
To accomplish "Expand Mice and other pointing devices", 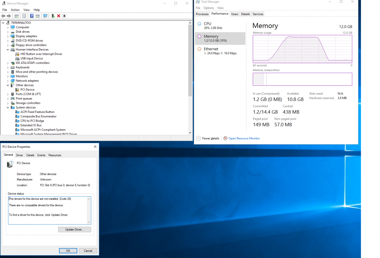I will pos(8,72).
